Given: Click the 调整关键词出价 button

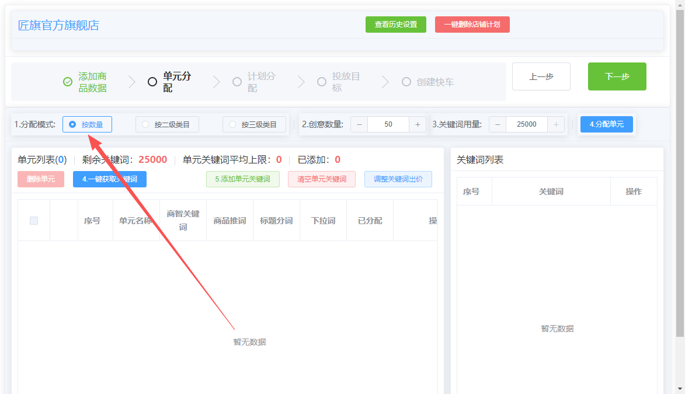Looking at the screenshot, I should (398, 179).
